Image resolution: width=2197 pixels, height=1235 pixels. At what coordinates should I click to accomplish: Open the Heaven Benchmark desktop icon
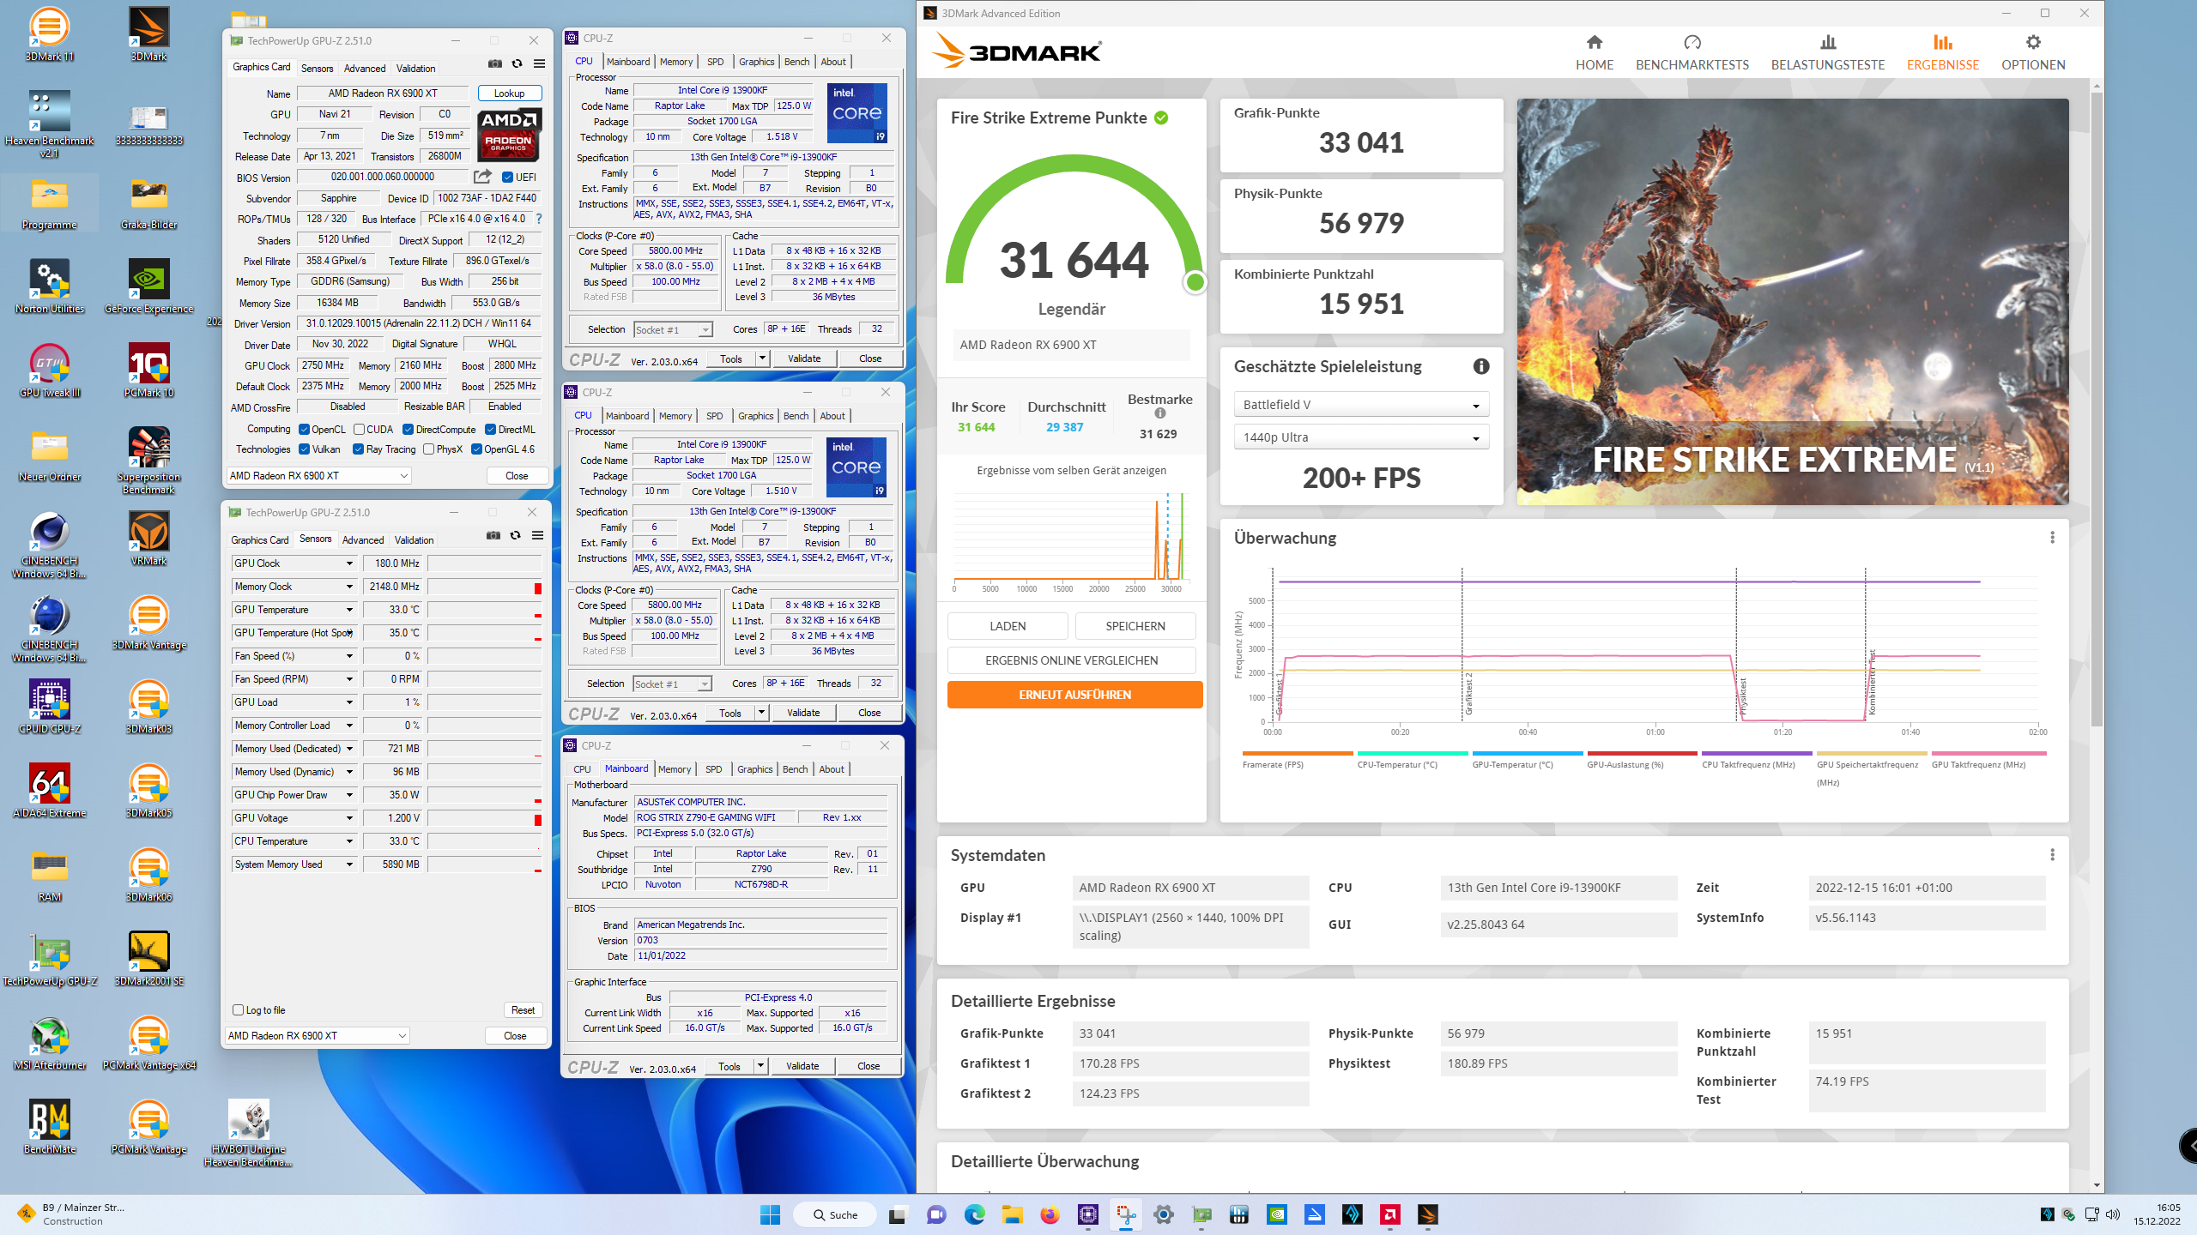49,124
